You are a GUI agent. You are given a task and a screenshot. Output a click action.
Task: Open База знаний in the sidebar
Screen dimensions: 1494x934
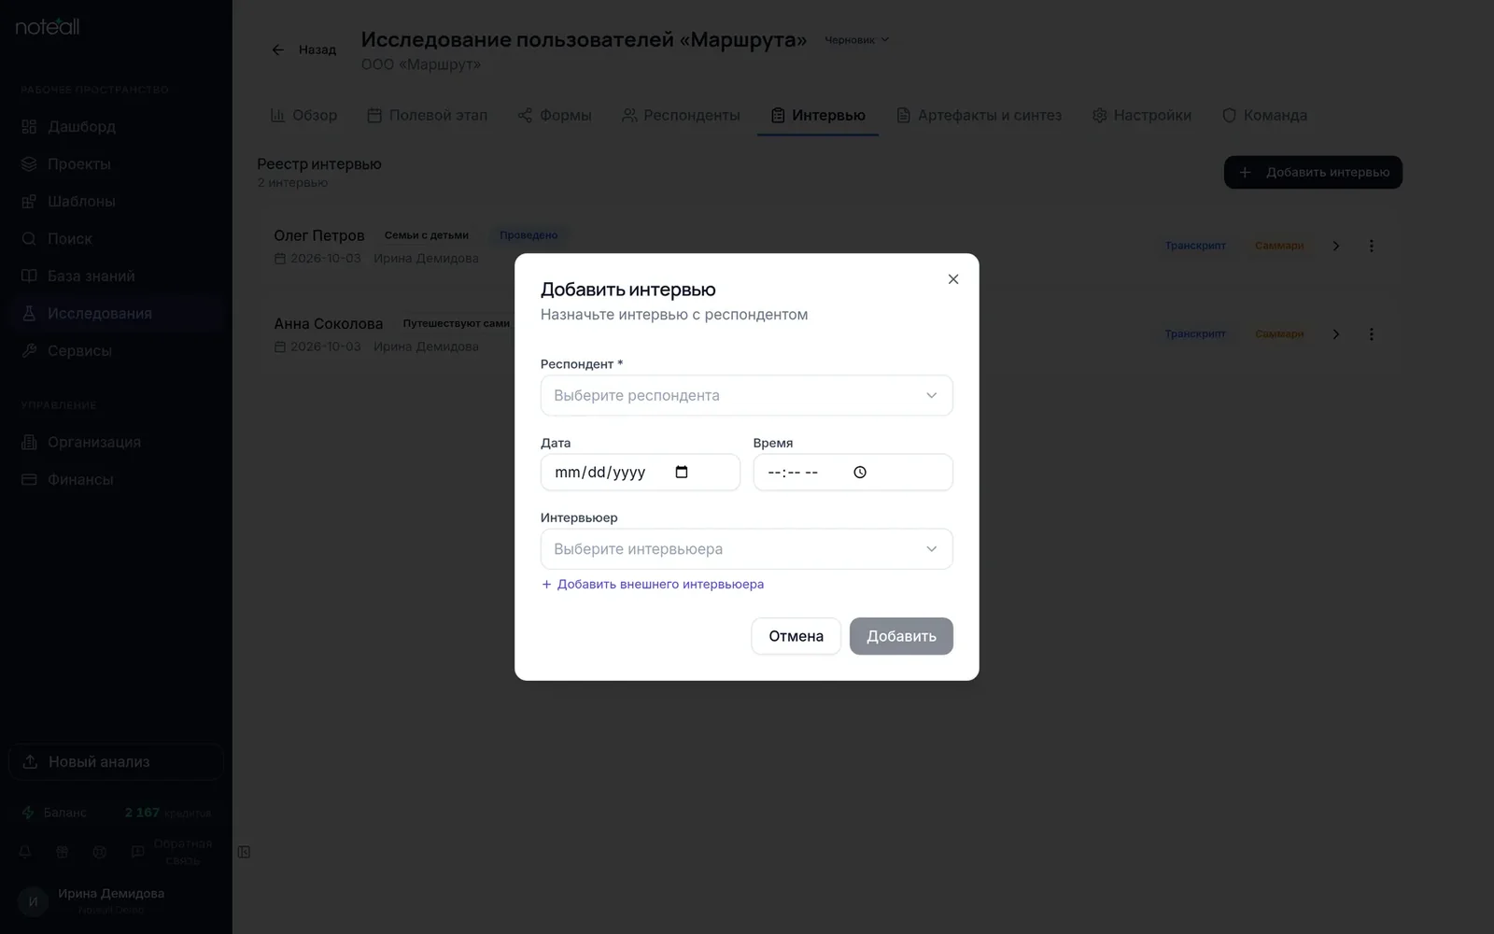(x=116, y=276)
